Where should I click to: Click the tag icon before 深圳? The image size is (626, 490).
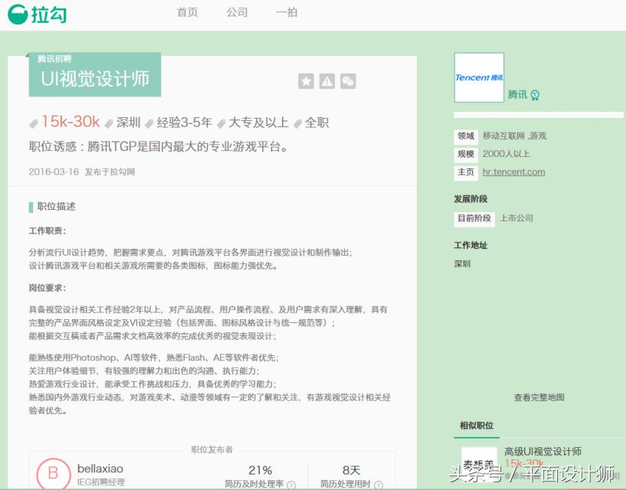click(x=110, y=121)
